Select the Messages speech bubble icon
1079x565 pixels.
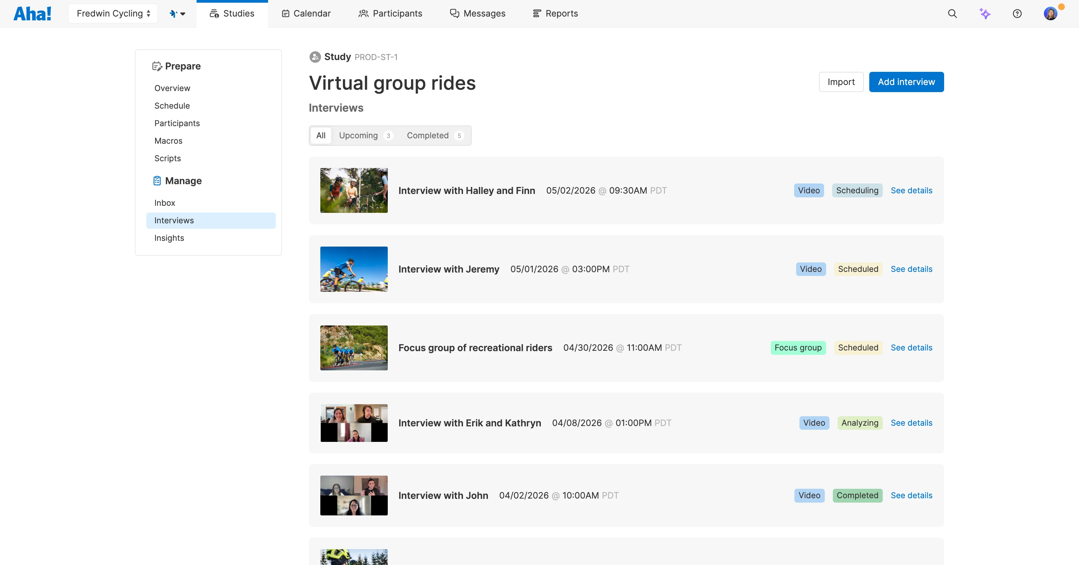coord(454,13)
